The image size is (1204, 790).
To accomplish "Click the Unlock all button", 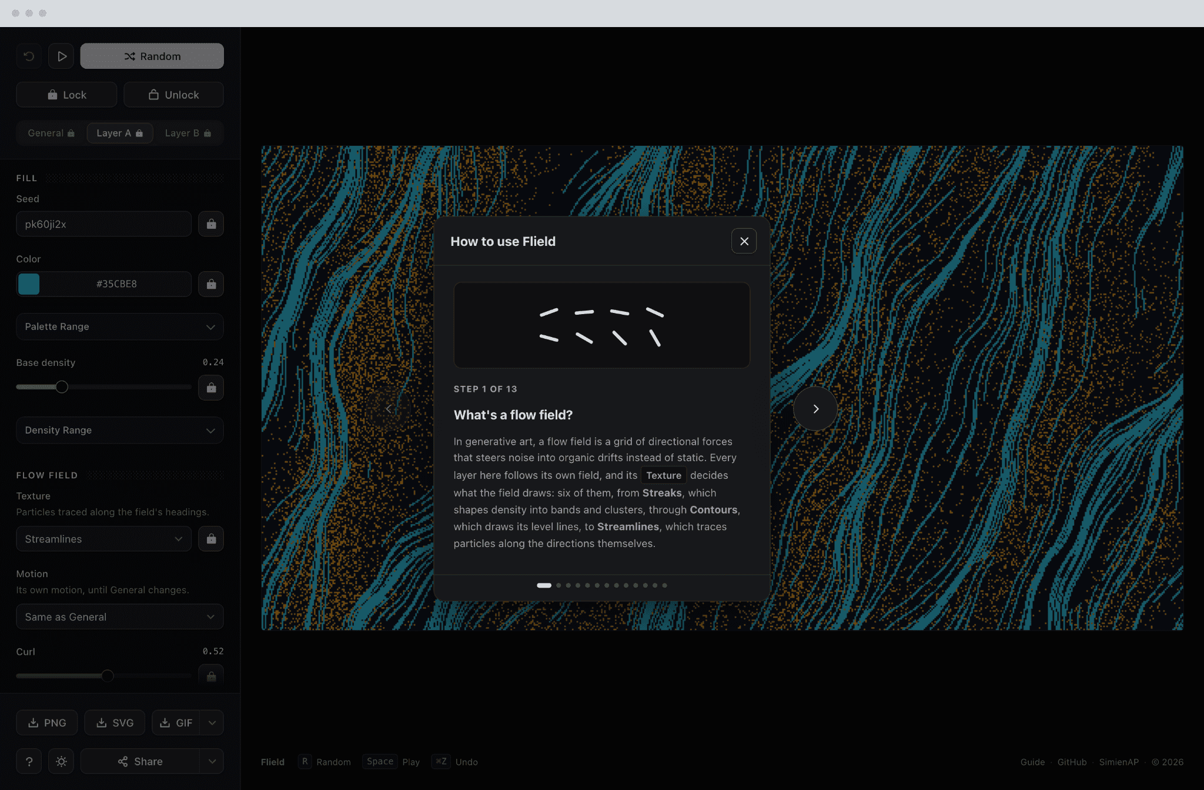I will click(x=173, y=95).
